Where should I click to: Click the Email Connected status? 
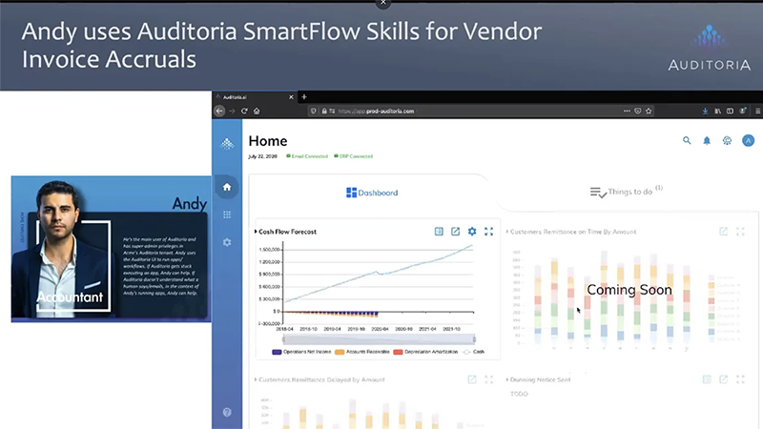click(x=307, y=156)
